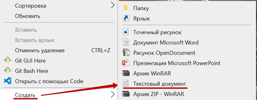Click the PowerPoint presentation icon
This screenshot has width=257, height=100.
click(126, 63)
